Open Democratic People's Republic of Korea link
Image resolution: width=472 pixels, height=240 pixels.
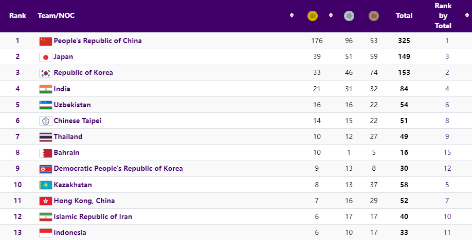point(118,169)
